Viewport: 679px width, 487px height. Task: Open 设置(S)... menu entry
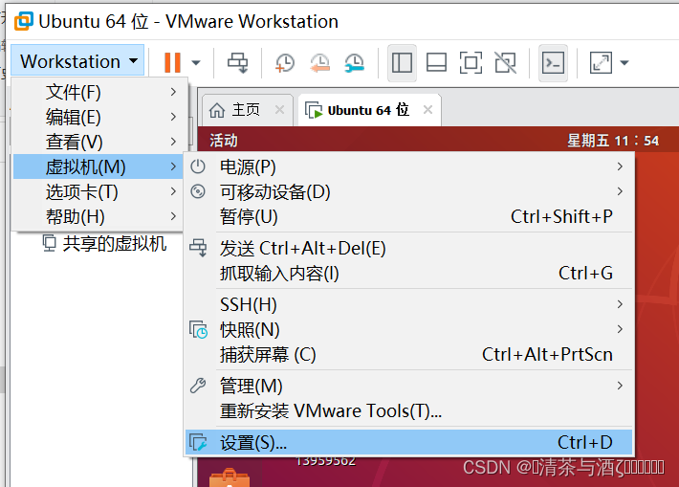pos(408,442)
